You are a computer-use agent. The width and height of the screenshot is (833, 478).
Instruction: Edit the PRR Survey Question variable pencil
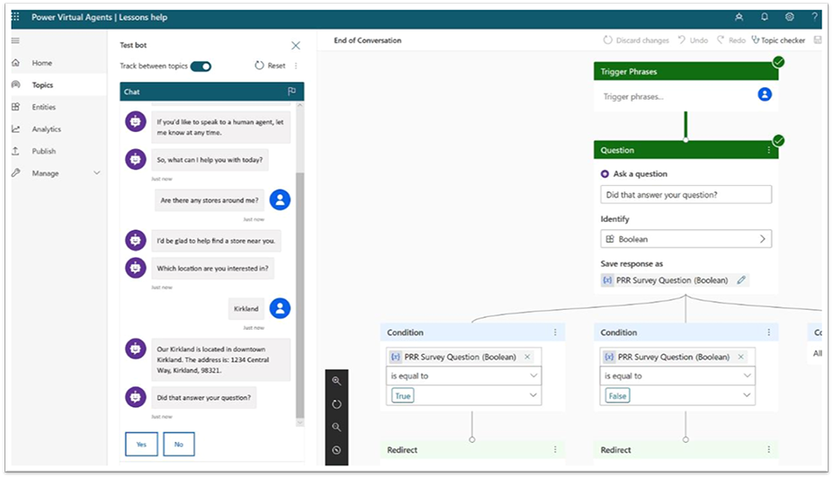741,280
